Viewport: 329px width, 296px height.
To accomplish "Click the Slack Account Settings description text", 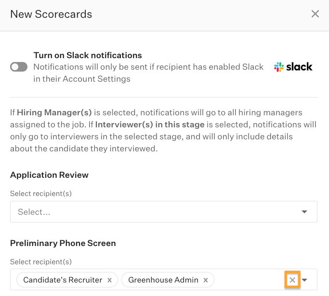I will click(148, 73).
